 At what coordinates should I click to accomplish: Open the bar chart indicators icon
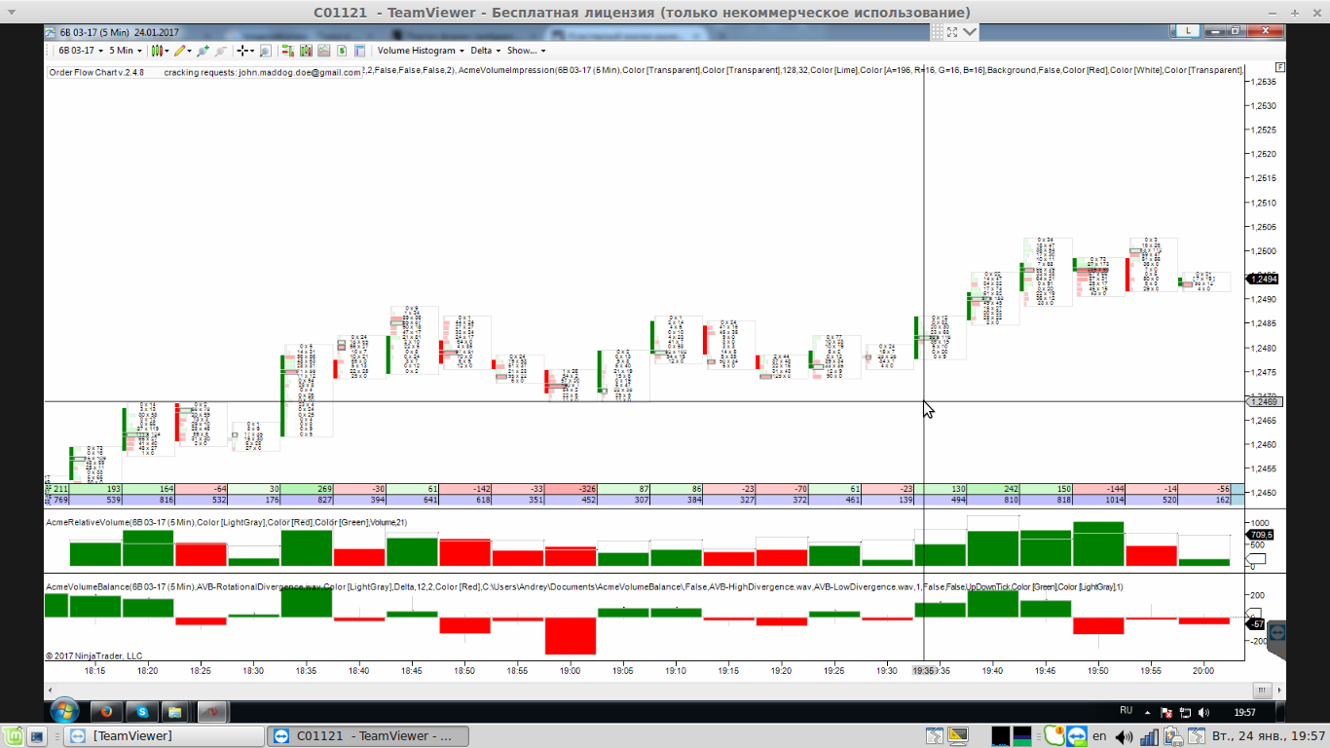tap(306, 51)
